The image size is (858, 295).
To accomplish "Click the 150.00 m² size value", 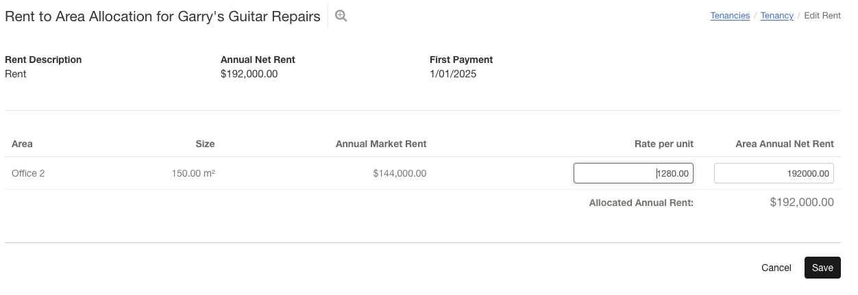I will point(193,174).
